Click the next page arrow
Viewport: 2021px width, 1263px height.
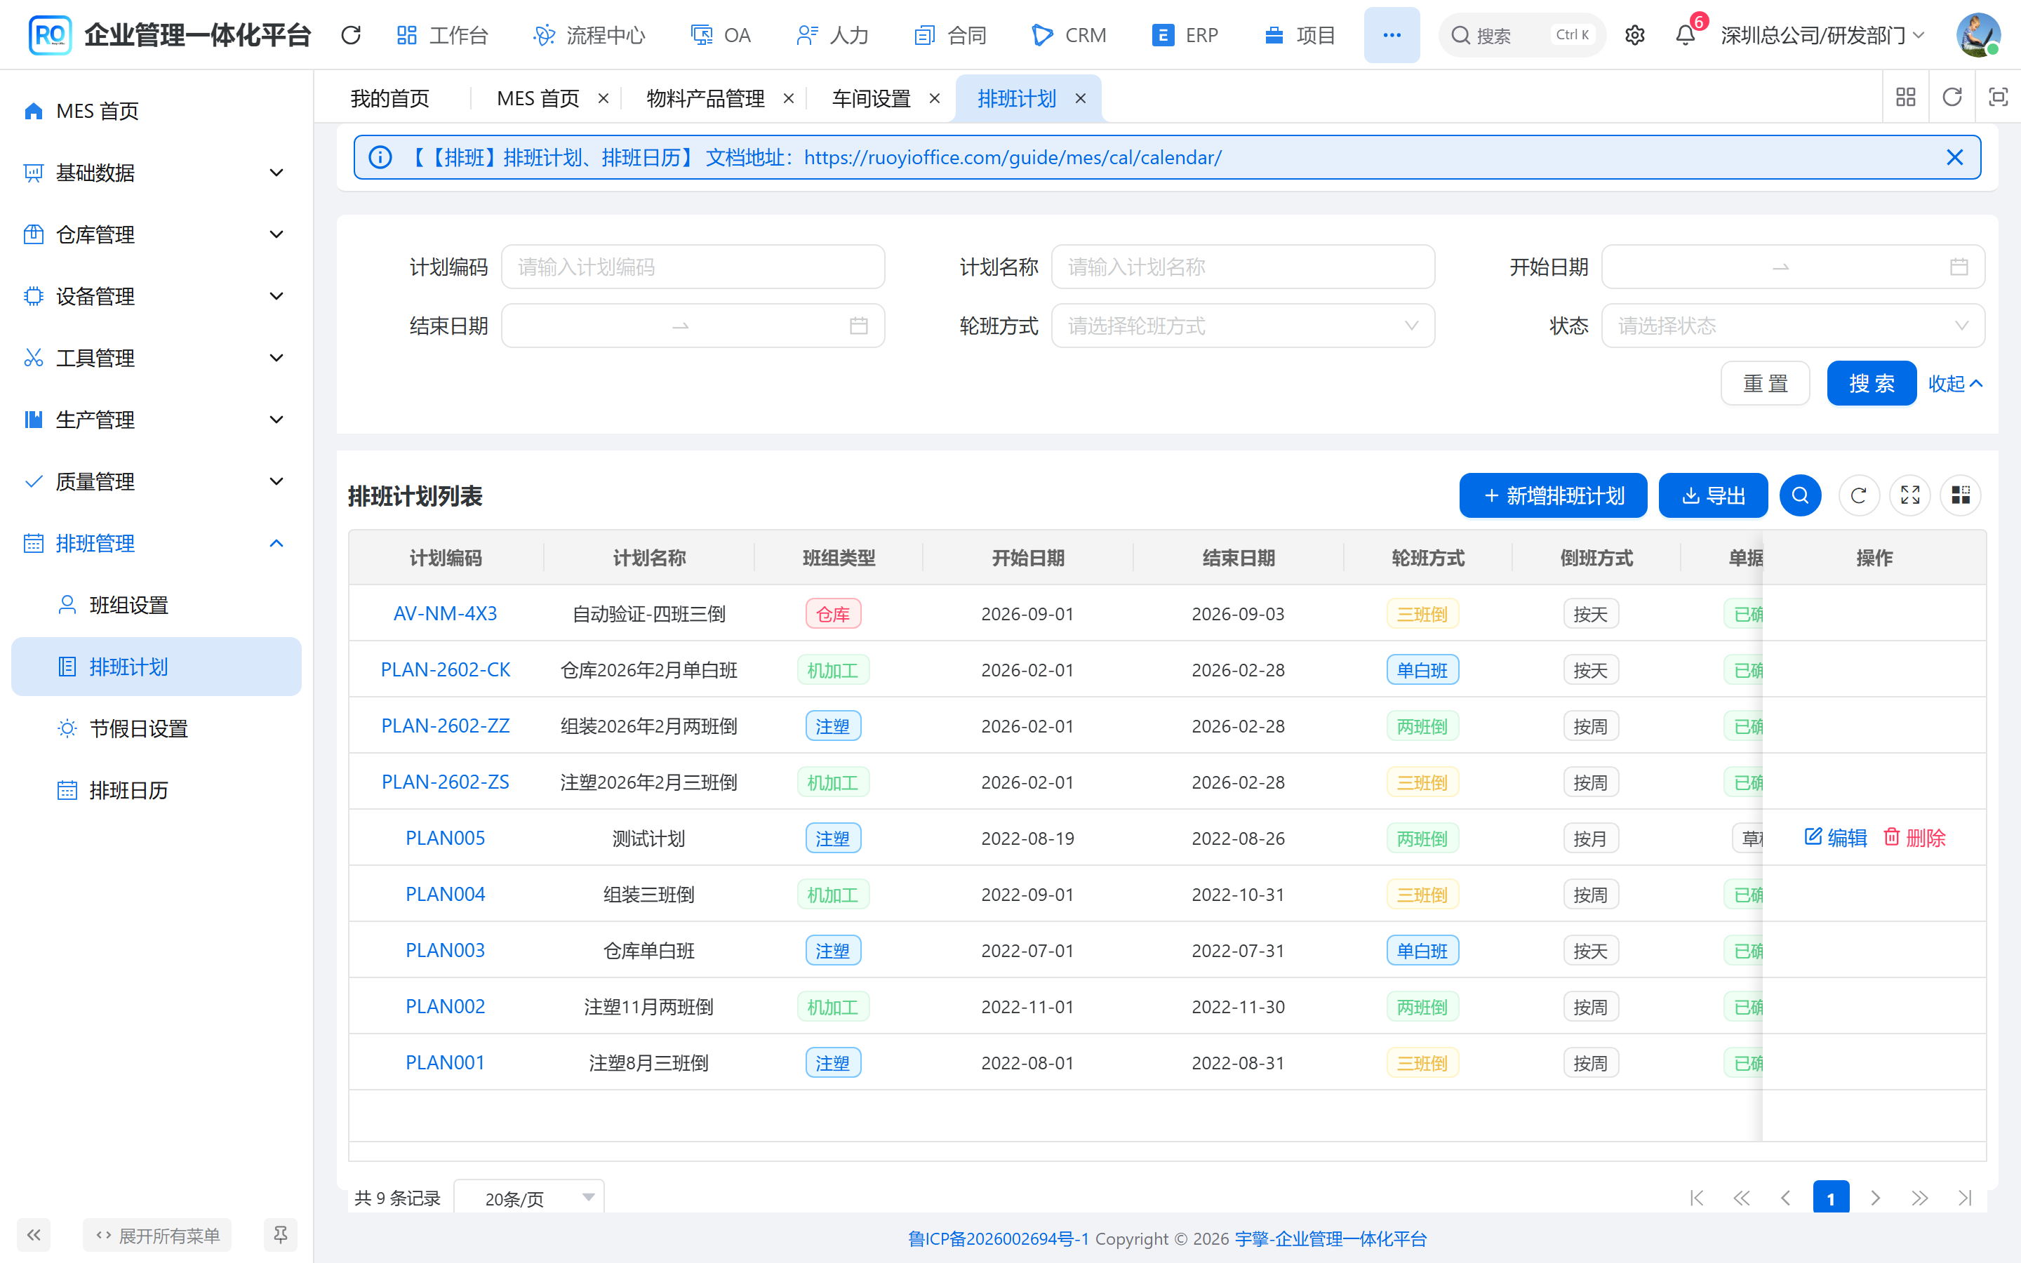pyautogui.click(x=1876, y=1198)
